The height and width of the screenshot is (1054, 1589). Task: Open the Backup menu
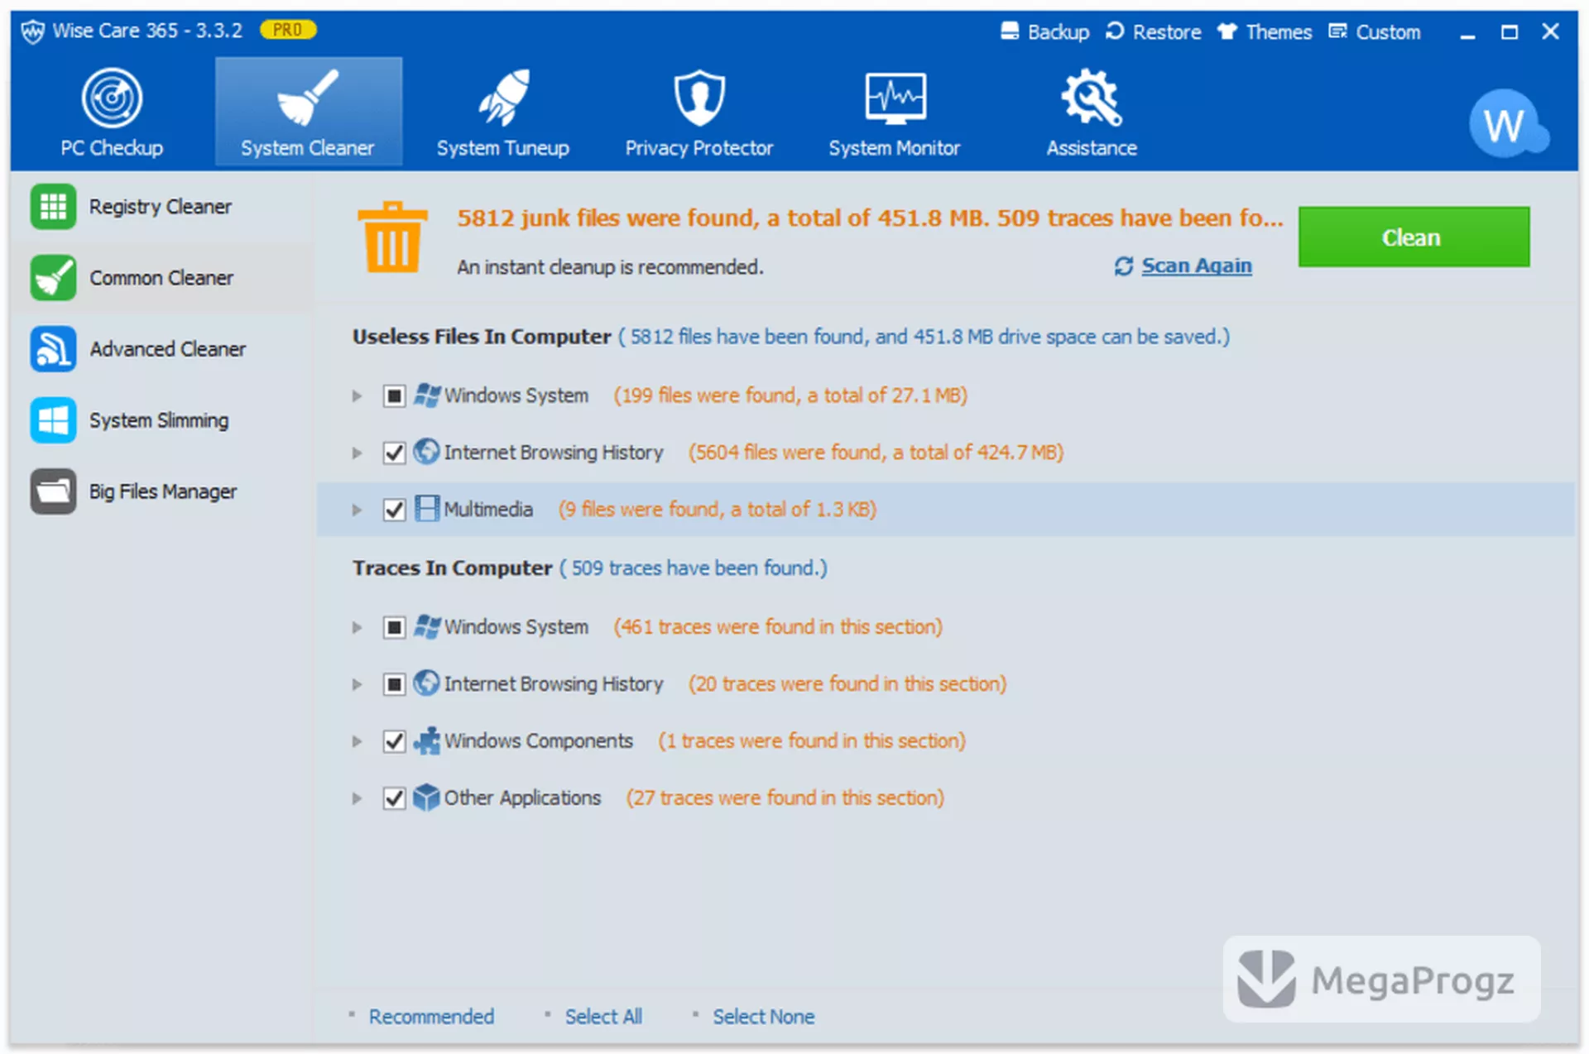point(1044,31)
